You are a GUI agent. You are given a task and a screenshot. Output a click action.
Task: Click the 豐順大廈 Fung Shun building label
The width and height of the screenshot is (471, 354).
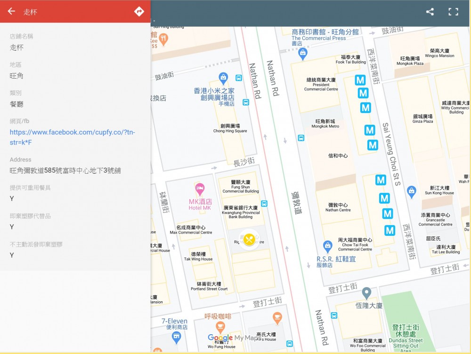(241, 186)
